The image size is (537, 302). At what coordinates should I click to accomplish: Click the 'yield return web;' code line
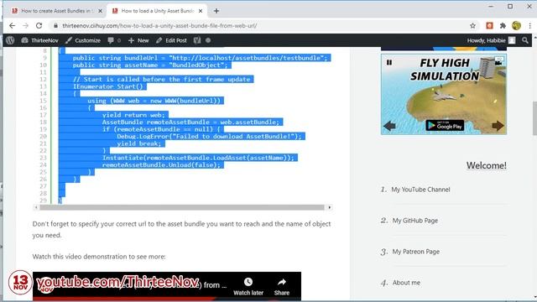tap(133, 115)
